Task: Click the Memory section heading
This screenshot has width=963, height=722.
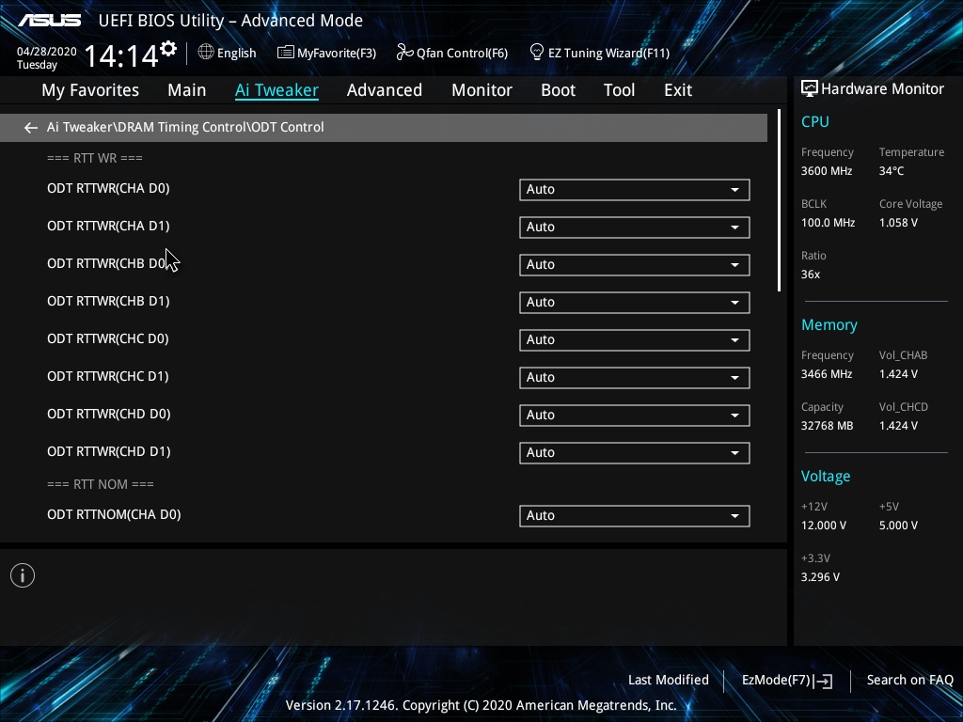Action: coord(829,324)
